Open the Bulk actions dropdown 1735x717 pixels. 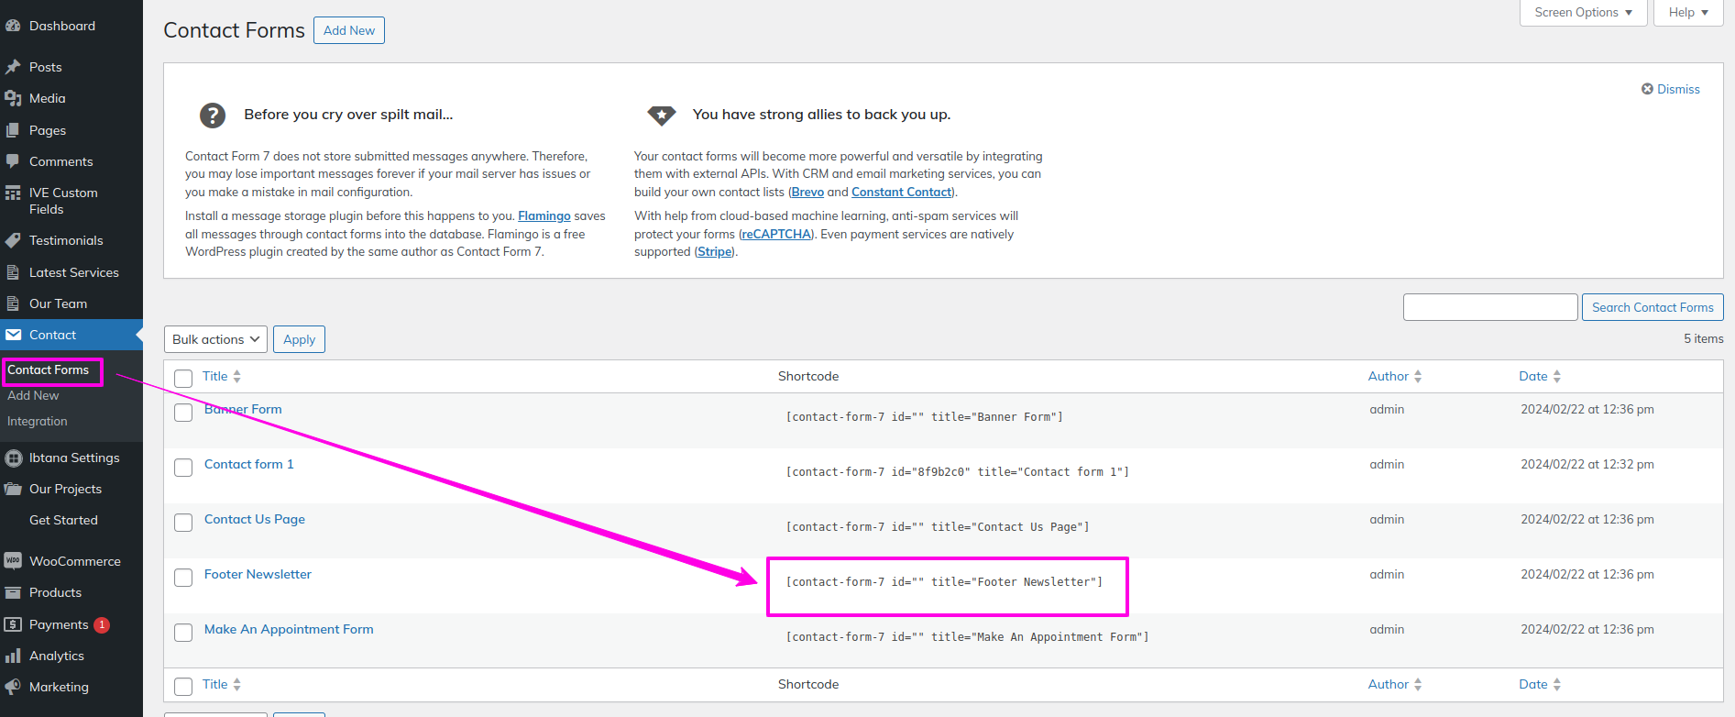click(x=215, y=339)
